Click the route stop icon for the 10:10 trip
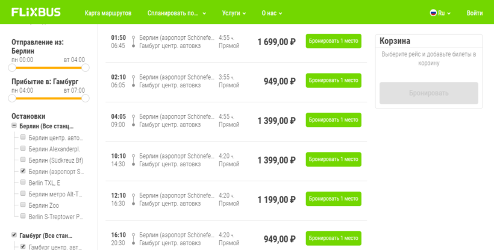 (x=133, y=160)
